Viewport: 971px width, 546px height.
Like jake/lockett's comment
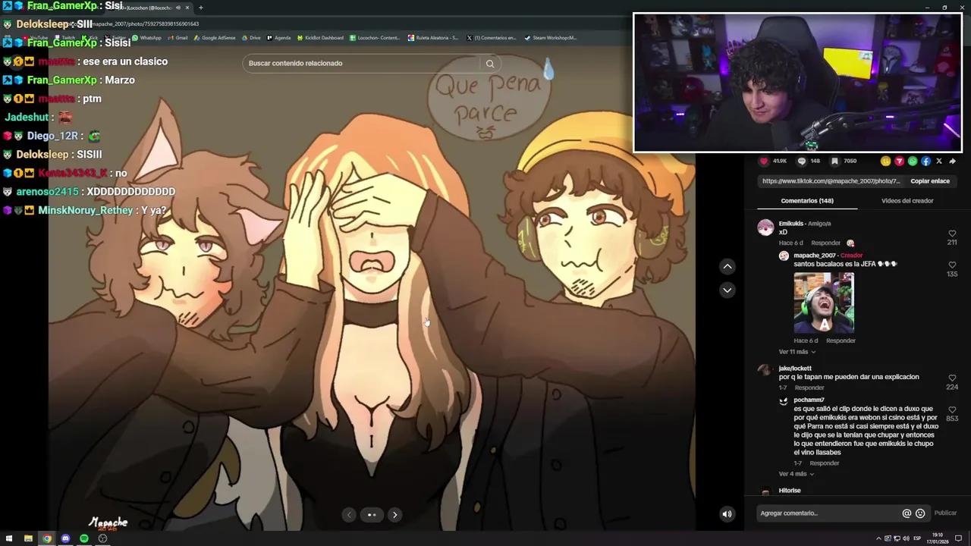pos(952,378)
